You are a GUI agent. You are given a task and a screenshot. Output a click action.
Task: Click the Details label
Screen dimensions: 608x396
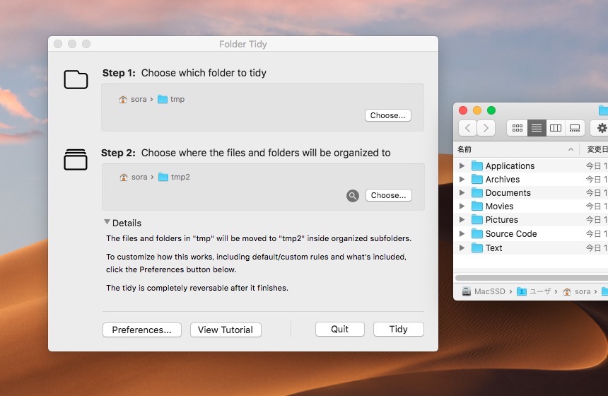pos(127,223)
